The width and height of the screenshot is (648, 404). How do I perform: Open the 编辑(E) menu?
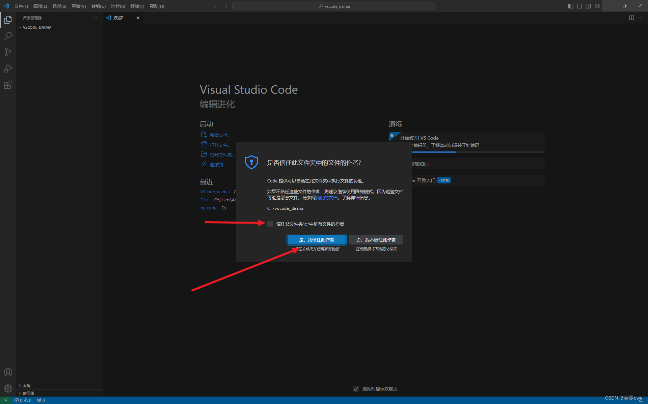(40, 6)
